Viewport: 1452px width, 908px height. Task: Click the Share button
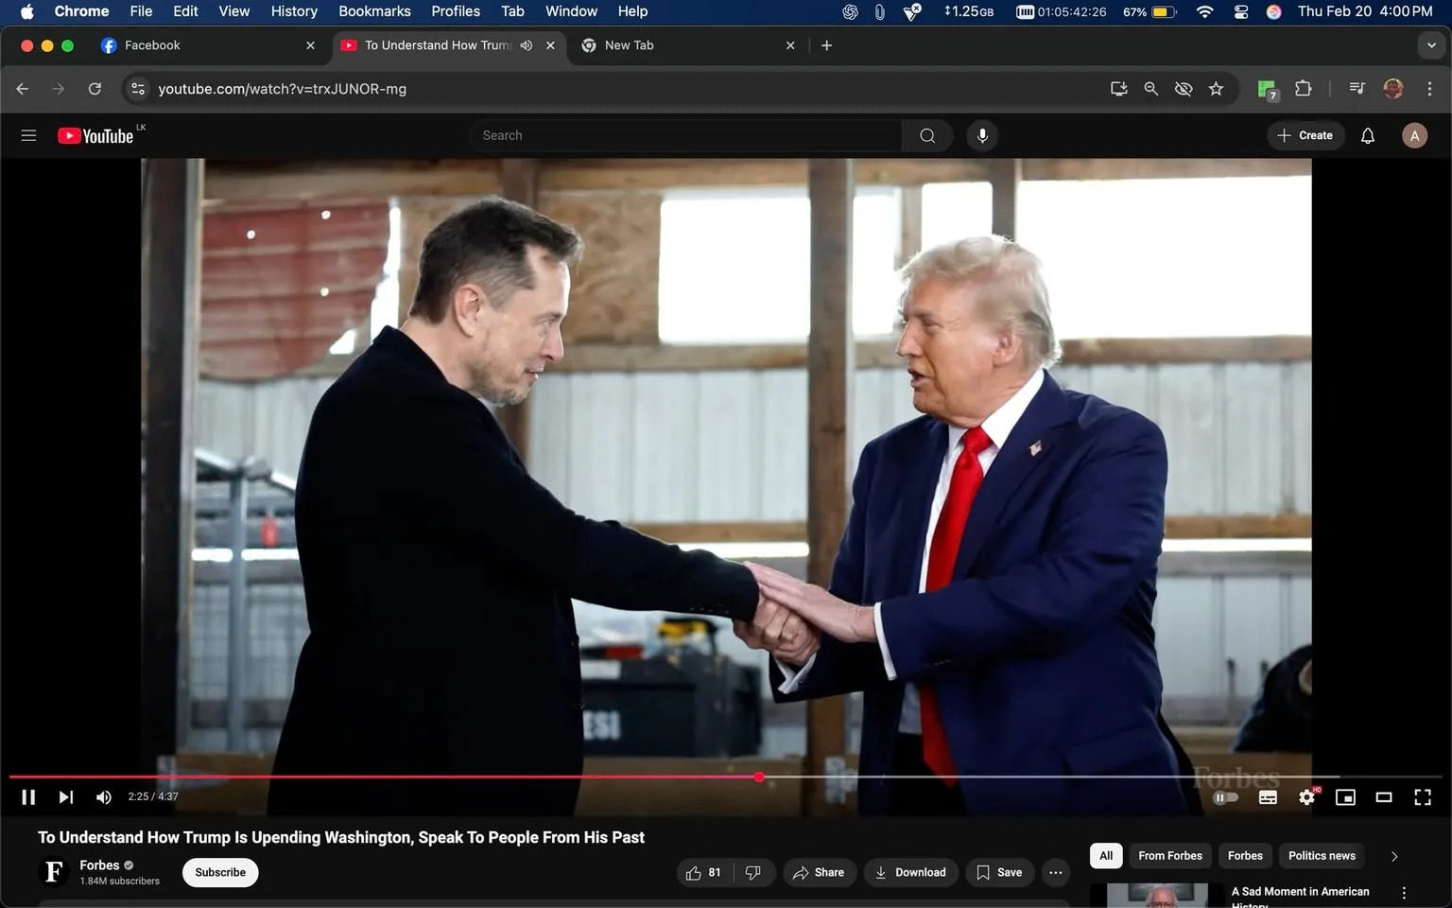click(x=819, y=872)
